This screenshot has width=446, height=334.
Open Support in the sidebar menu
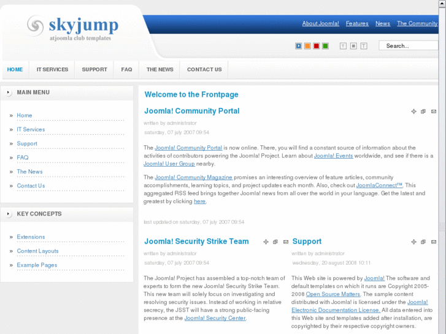[27, 143]
